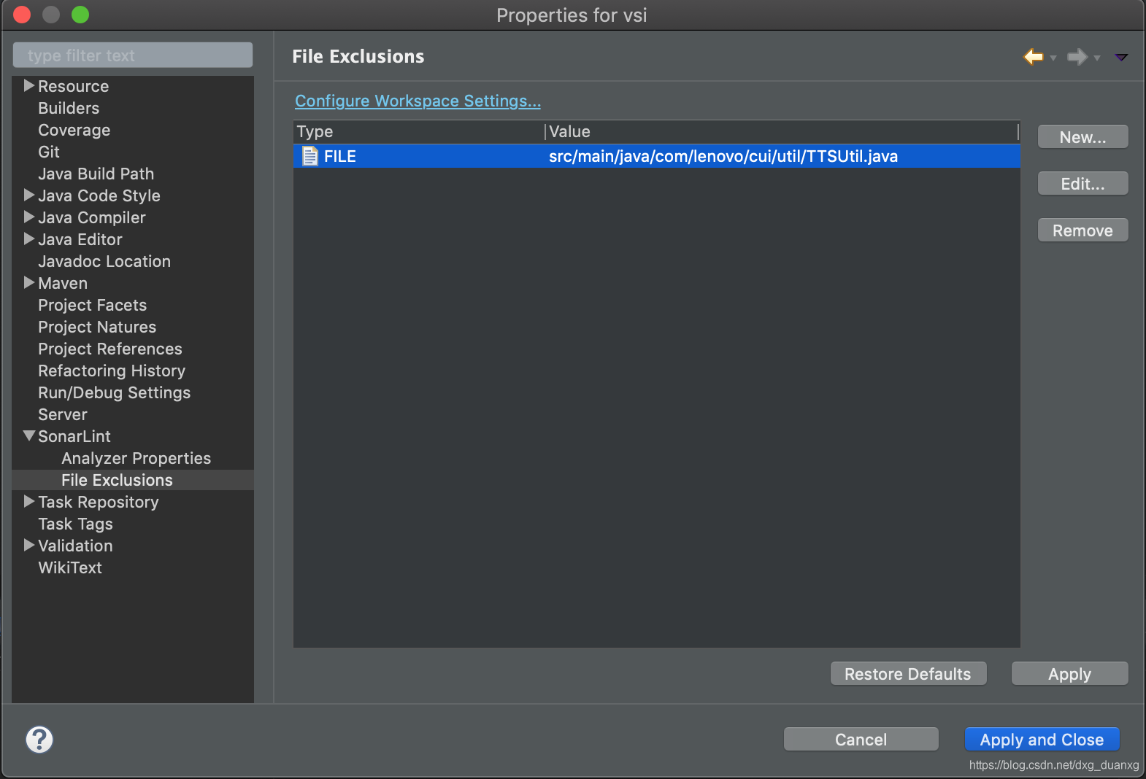
Task: Open the back history dropdown arrow
Action: (1053, 58)
